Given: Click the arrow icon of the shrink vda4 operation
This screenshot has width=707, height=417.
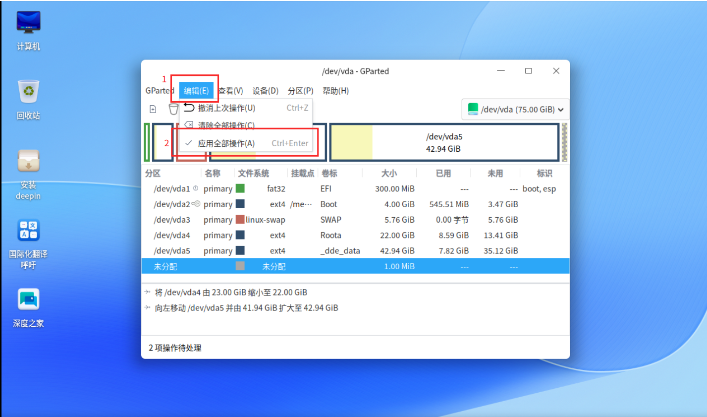Looking at the screenshot, I should 147,292.
